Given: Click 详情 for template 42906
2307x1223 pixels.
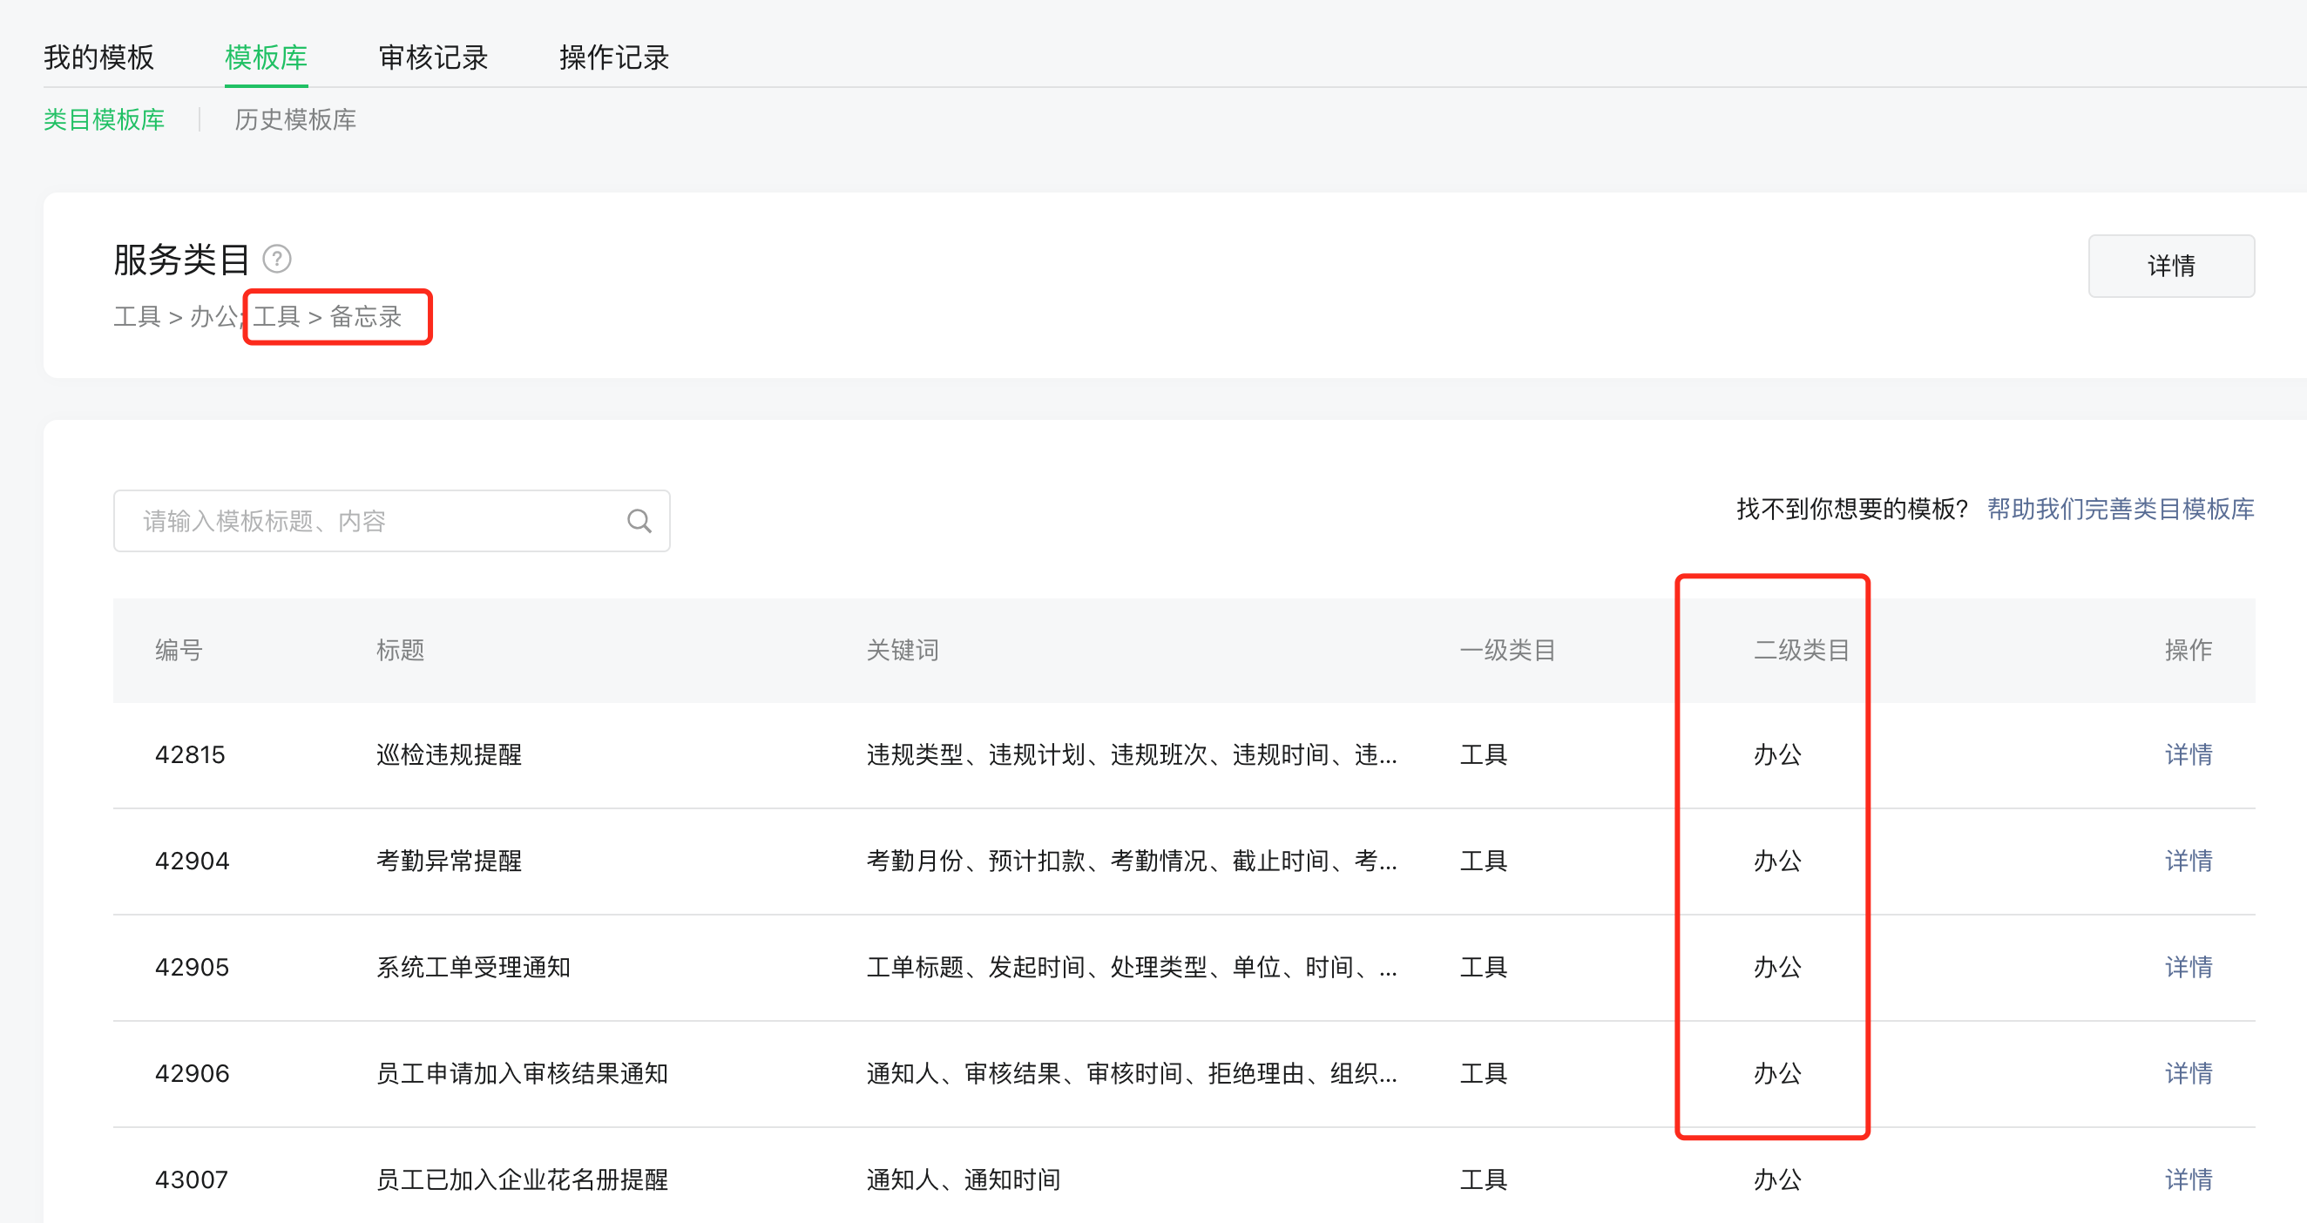Looking at the screenshot, I should [2188, 1073].
